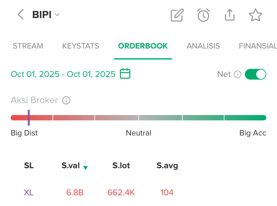This screenshot has width=277, height=206.
Task: Go to the ANALISIS tab
Action: [203, 46]
